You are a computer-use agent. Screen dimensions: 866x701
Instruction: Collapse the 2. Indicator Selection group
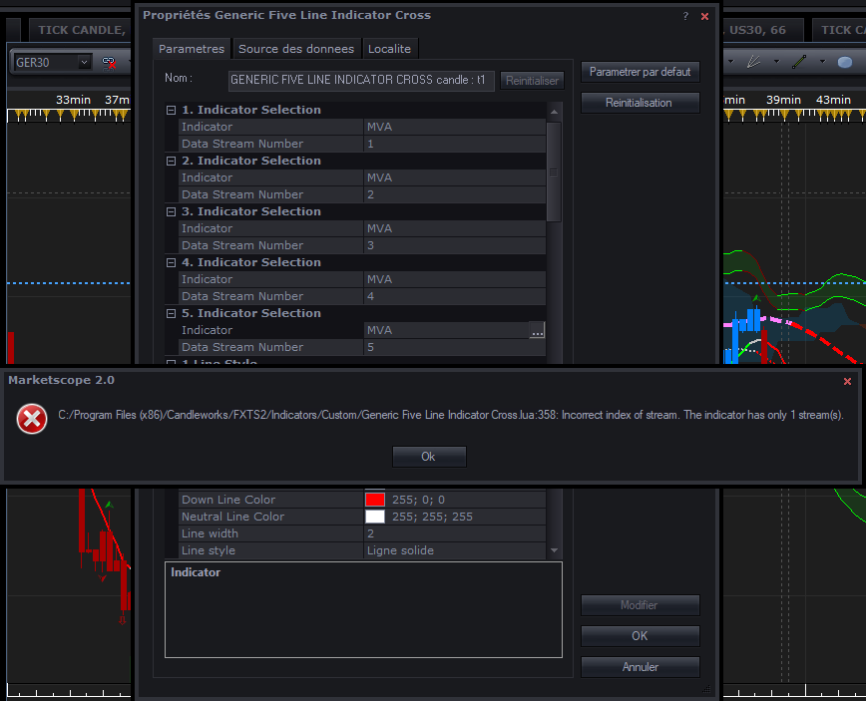(x=172, y=162)
